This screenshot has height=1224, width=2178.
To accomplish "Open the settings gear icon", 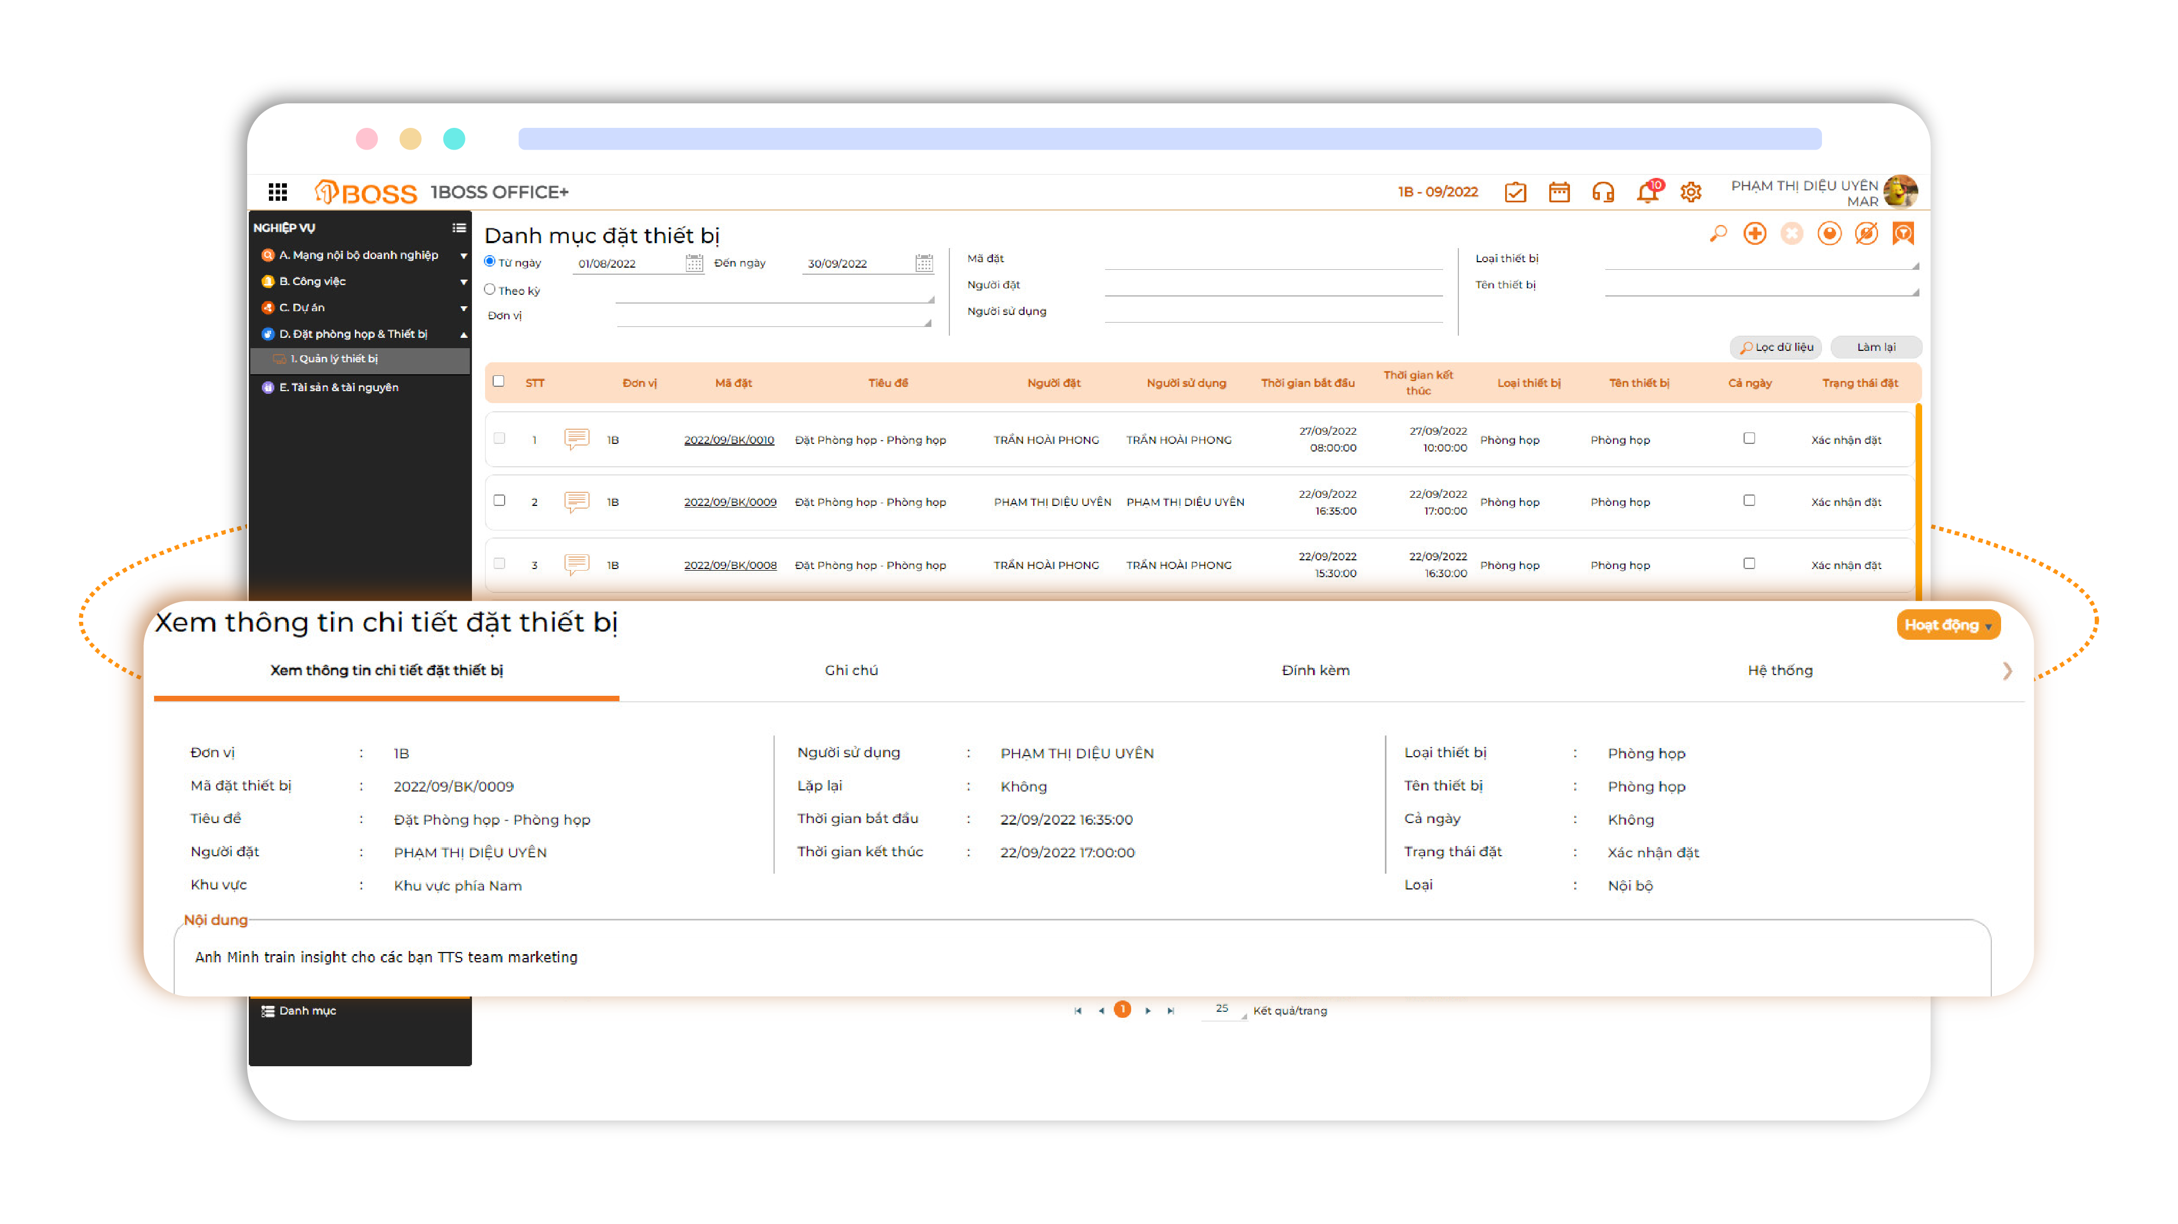I will (x=1690, y=193).
